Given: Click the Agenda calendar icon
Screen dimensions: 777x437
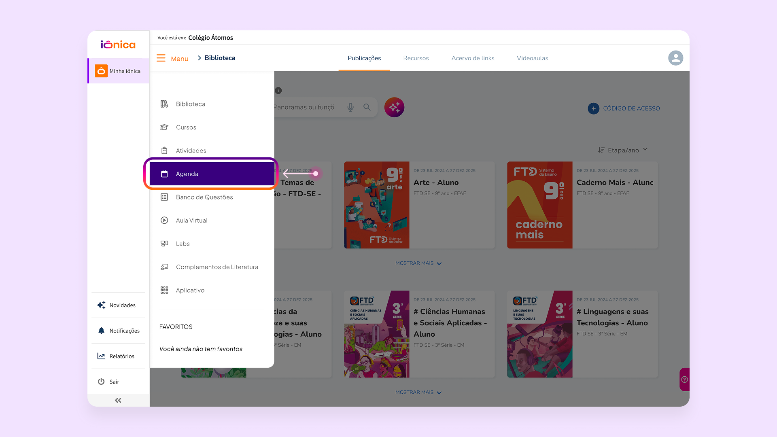Looking at the screenshot, I should pos(164,174).
